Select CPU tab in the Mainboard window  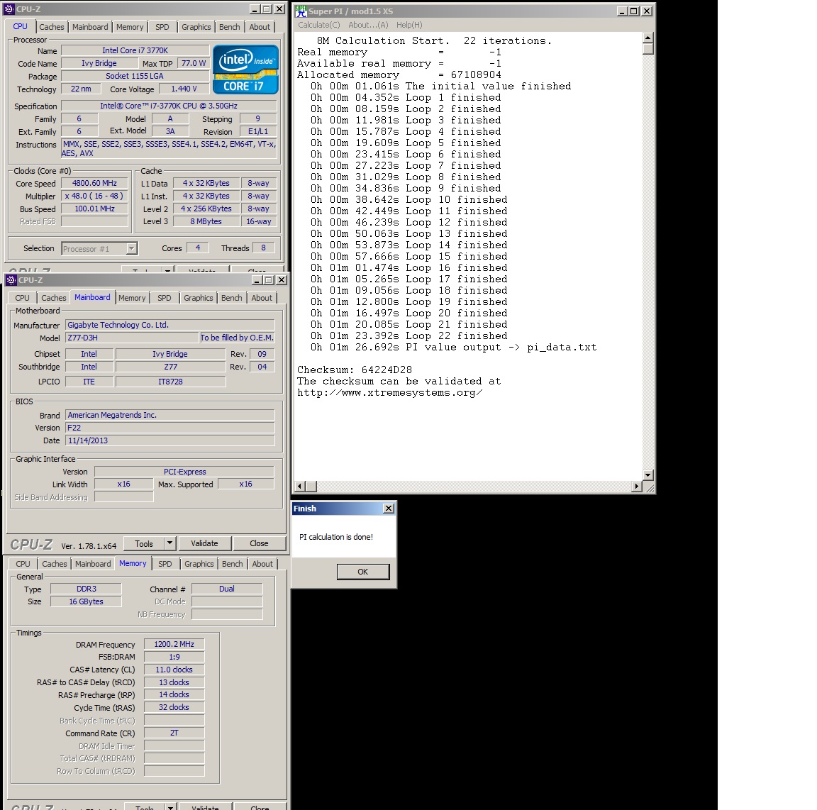coord(23,298)
